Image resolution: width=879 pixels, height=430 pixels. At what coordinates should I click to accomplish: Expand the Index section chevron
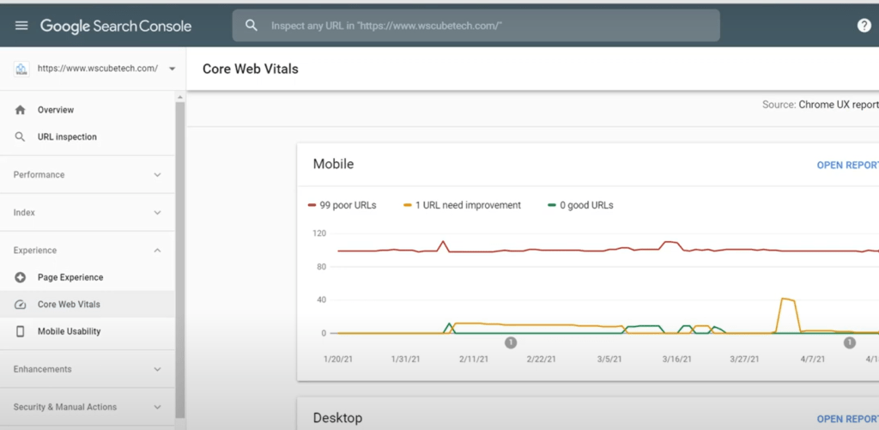coord(158,213)
